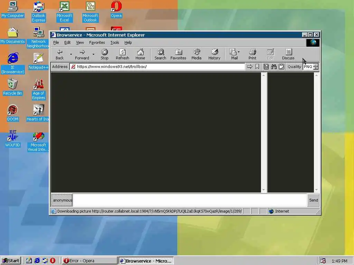Click the Quality PNG value field
Viewport: 354px width, 265px height.
[x=308, y=67]
